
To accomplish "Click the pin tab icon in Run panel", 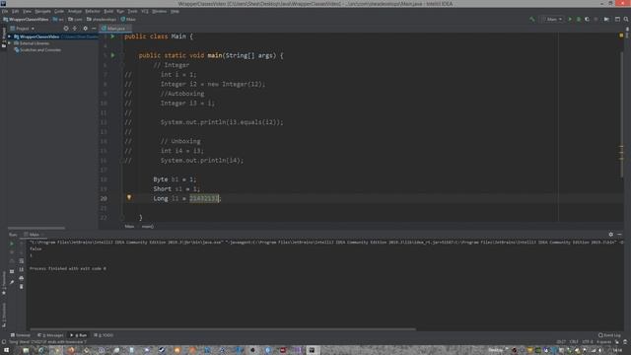I will (x=12, y=283).
